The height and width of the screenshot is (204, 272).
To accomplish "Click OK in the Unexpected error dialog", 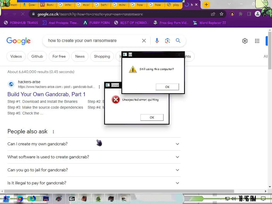I will [x=152, y=117].
